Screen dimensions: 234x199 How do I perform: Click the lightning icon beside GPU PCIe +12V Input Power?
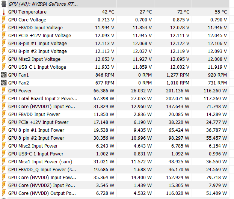(x=4, y=122)
